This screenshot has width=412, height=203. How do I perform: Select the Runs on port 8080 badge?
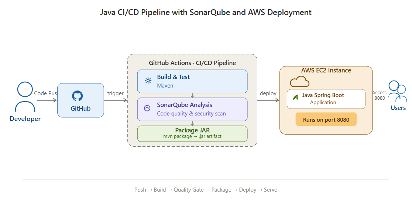[326, 119]
